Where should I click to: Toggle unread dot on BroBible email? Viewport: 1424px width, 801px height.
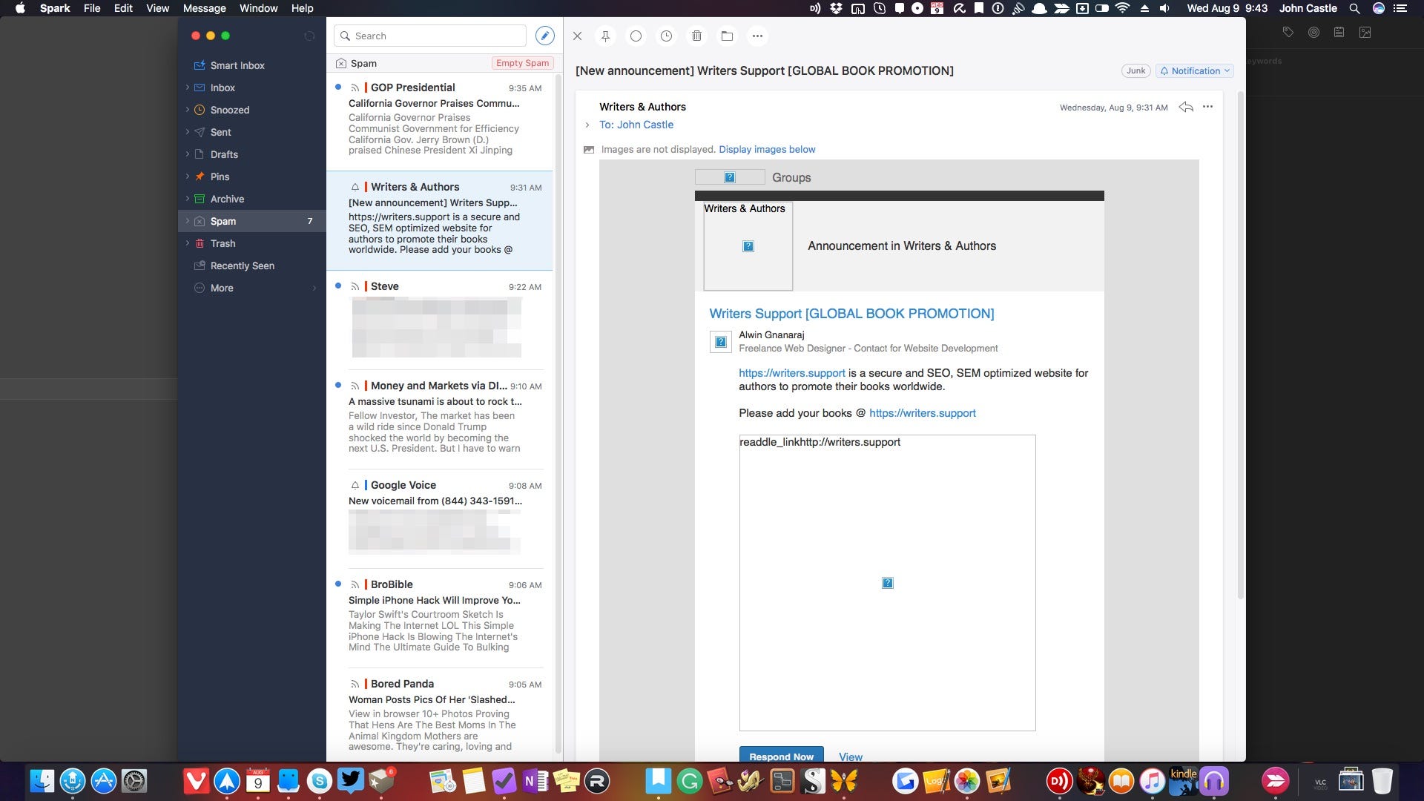(x=338, y=584)
